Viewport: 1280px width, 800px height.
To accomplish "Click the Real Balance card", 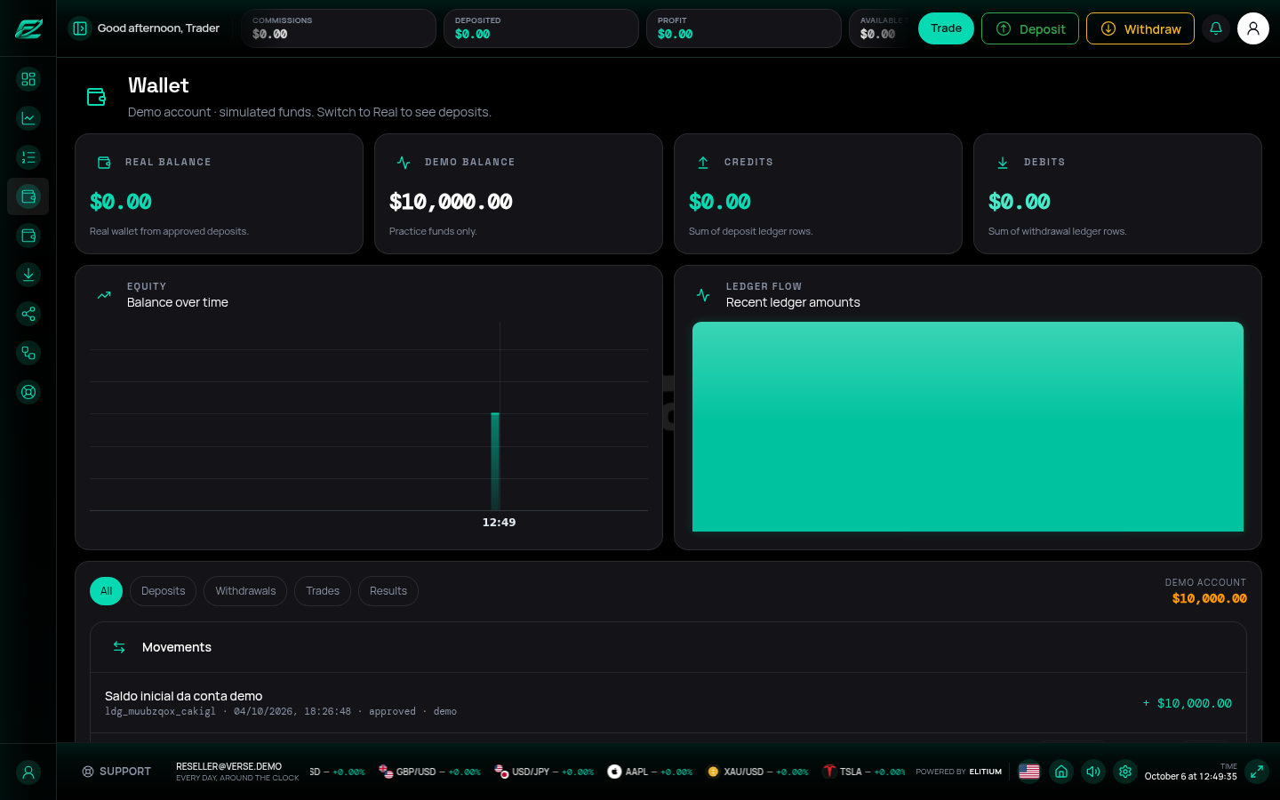I will click(x=219, y=194).
